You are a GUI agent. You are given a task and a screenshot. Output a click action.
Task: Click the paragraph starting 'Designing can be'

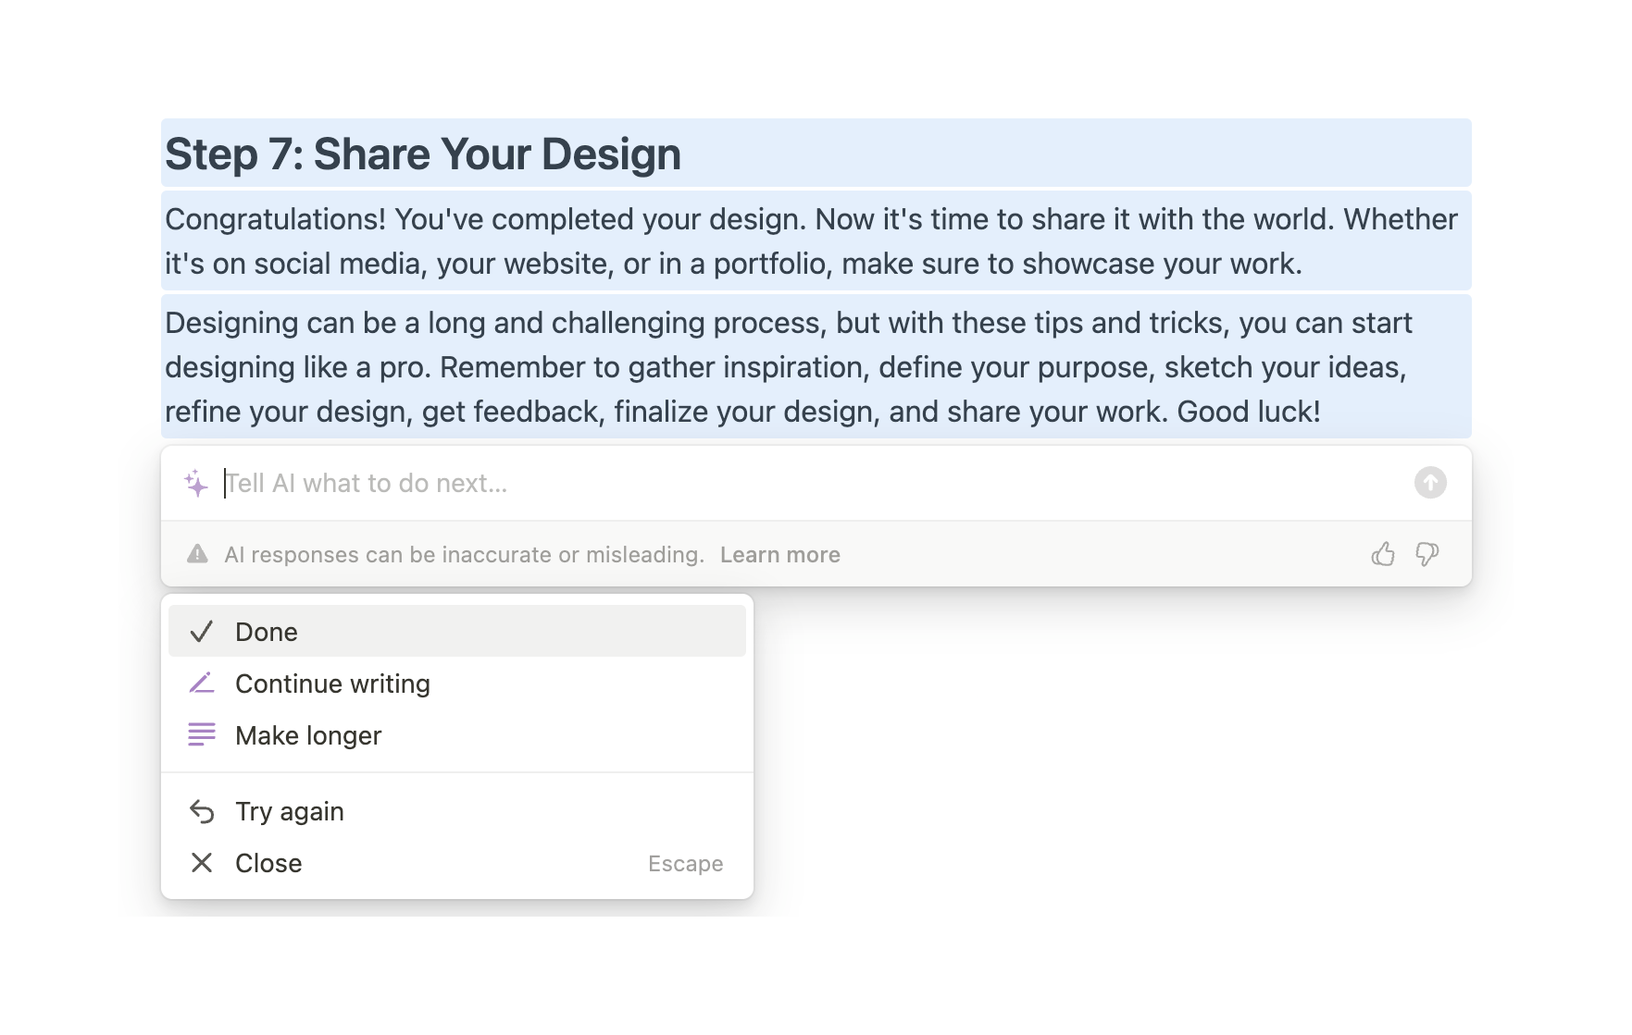[x=787, y=367]
